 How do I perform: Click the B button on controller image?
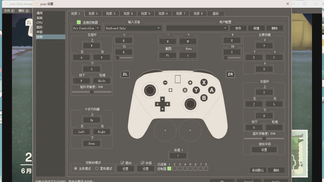point(204,98)
